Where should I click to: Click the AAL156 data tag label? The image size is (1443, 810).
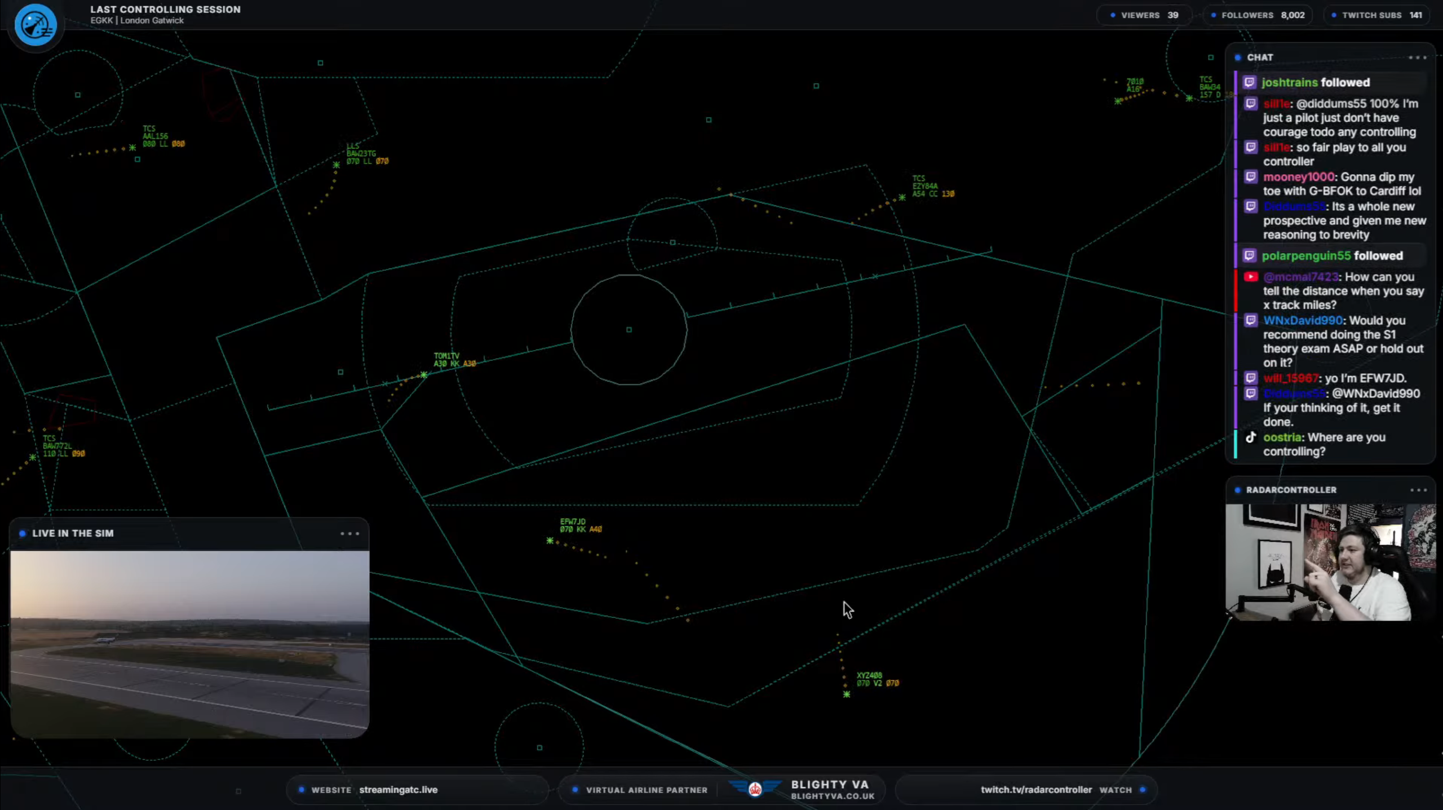pyautogui.click(x=163, y=136)
